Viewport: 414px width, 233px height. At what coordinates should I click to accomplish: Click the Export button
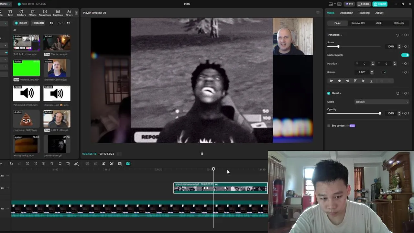click(x=380, y=4)
